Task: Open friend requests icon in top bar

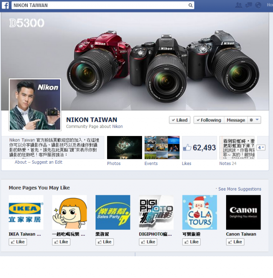Action: pyautogui.click(x=238, y=5)
